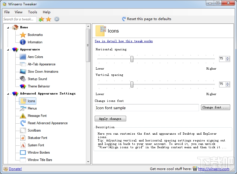
Task: Open settings via the gear icon
Action: [x=57, y=19]
